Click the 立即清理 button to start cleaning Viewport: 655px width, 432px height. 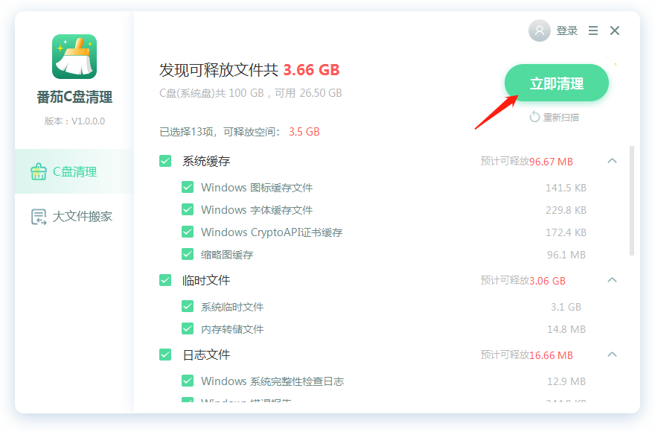[x=556, y=83]
